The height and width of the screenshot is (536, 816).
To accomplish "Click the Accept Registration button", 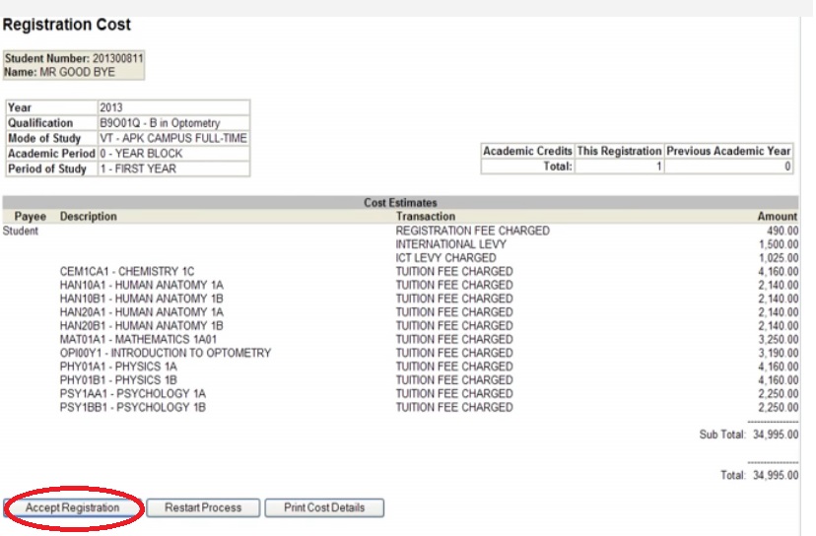I will click(72, 508).
